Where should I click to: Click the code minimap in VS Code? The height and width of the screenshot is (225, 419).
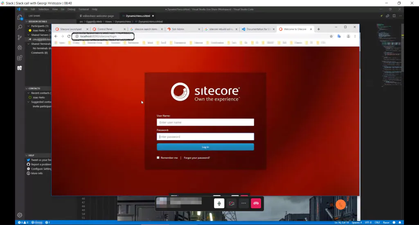coord(389,55)
